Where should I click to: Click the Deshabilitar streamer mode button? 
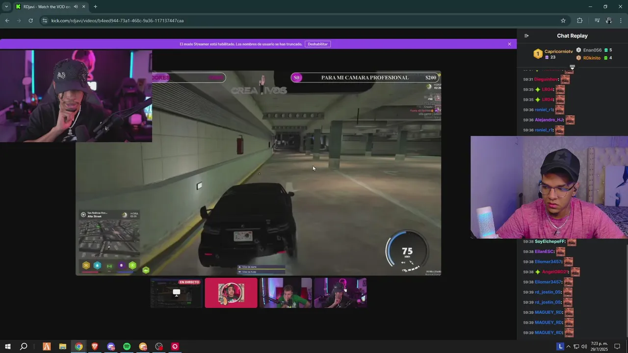(317, 44)
